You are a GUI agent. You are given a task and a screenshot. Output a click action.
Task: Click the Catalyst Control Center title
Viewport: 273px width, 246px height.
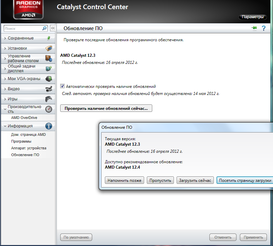92,7
